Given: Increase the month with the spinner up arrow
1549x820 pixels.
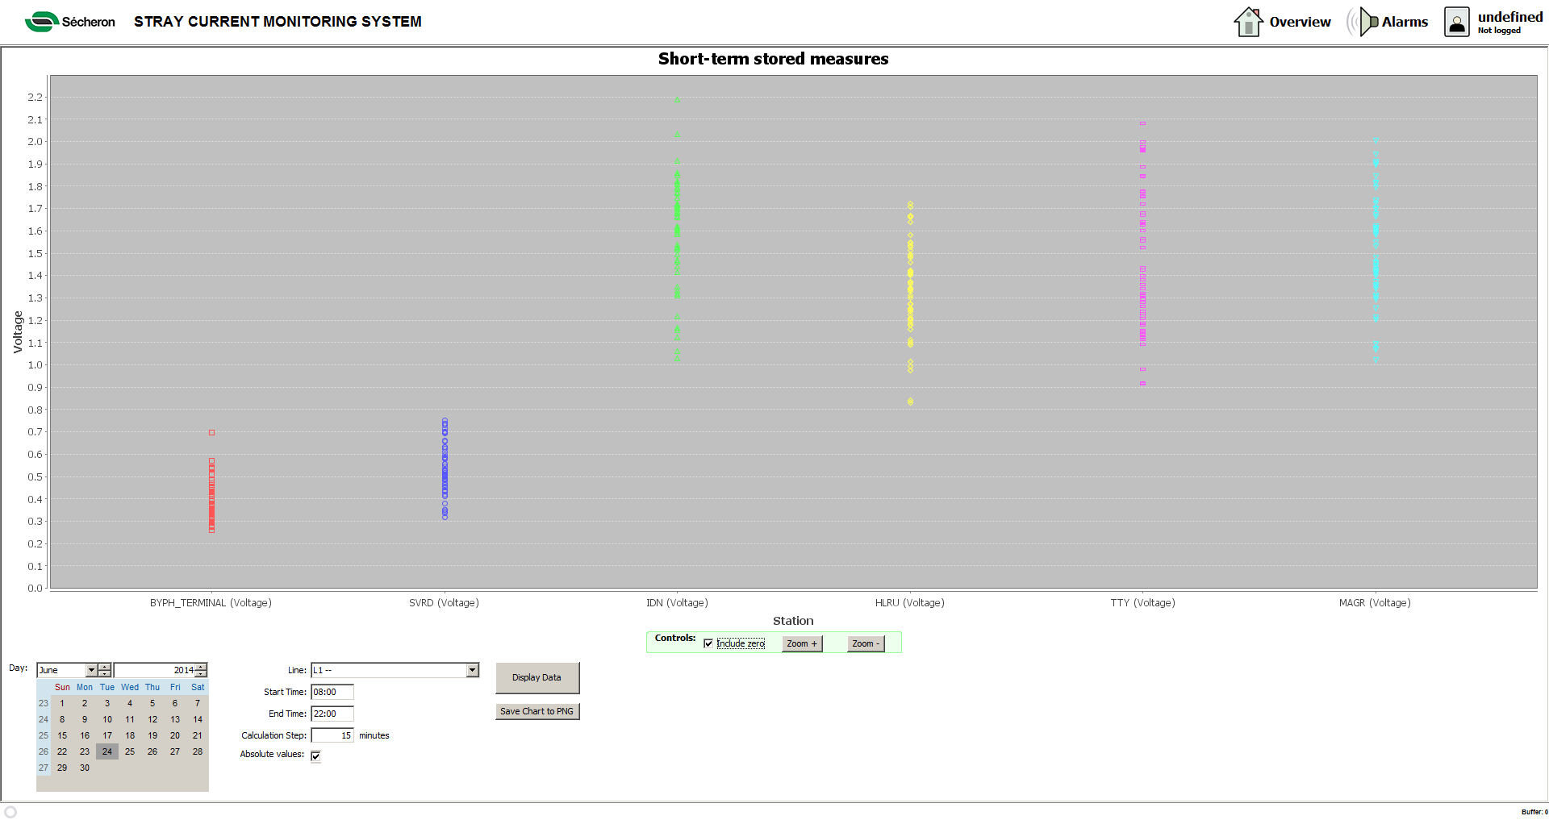Looking at the screenshot, I should (x=105, y=667).
